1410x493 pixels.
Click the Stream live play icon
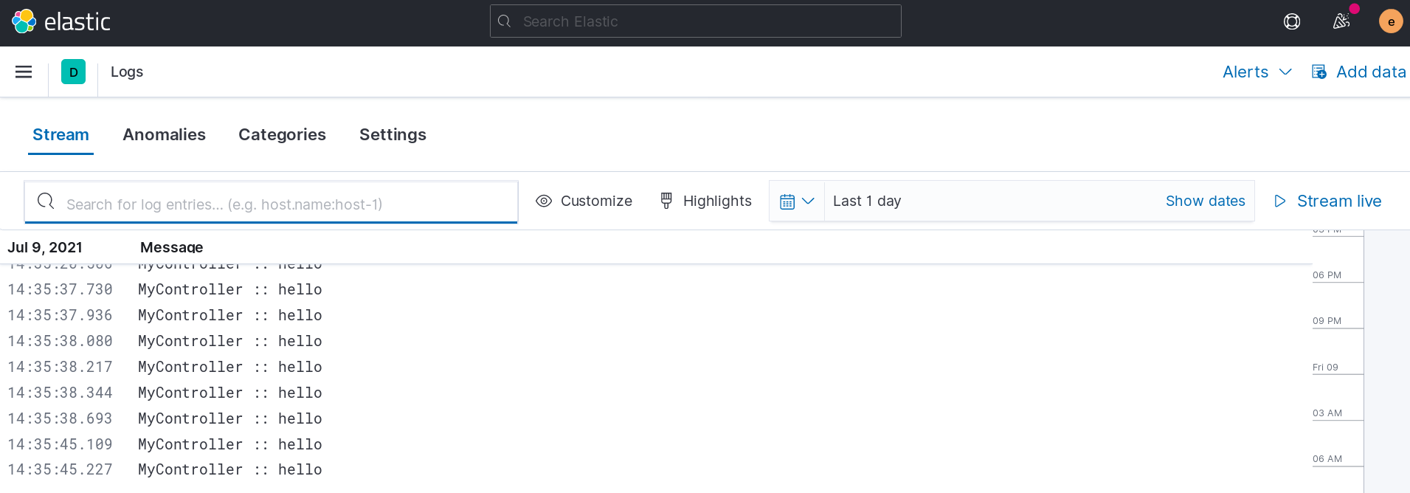point(1280,201)
